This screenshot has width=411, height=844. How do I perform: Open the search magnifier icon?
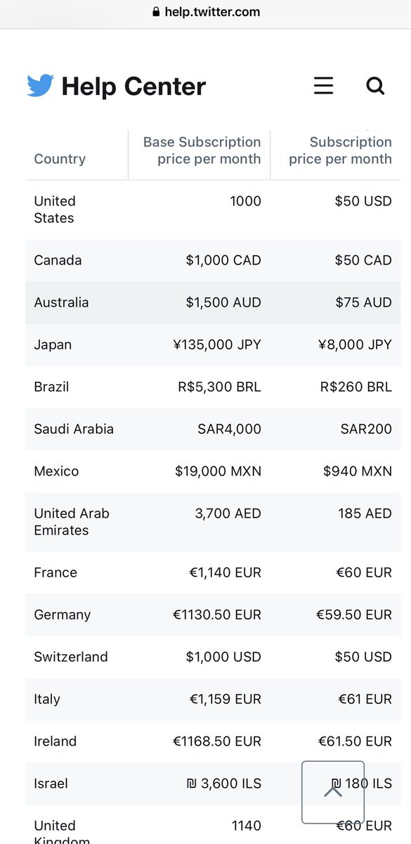(375, 86)
